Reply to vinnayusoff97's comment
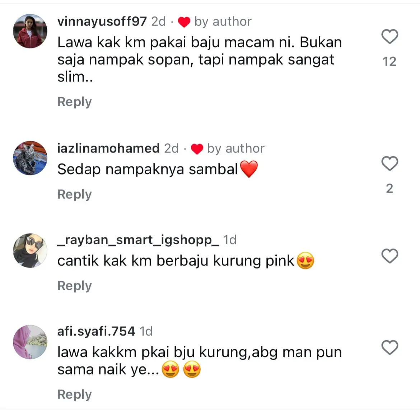This screenshot has height=411, width=420. pos(74,102)
